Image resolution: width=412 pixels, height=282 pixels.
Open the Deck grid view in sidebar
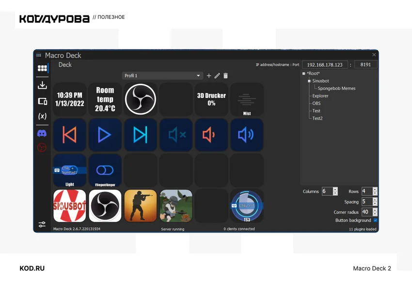(x=42, y=68)
